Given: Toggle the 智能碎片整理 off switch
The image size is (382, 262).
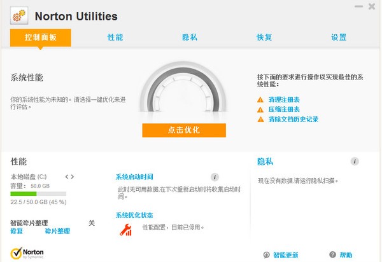Looking at the screenshot, I should [x=91, y=223].
